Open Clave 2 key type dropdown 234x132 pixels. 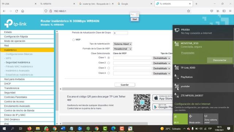click(162, 63)
